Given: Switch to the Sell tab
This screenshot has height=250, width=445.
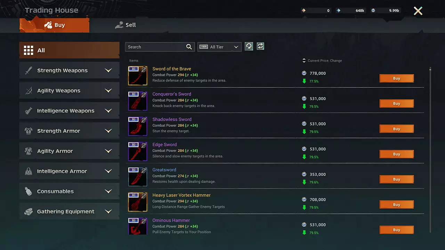Looking at the screenshot, I should (126, 25).
